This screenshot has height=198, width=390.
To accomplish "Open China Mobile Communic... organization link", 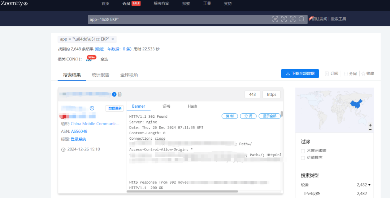I will point(95,123).
